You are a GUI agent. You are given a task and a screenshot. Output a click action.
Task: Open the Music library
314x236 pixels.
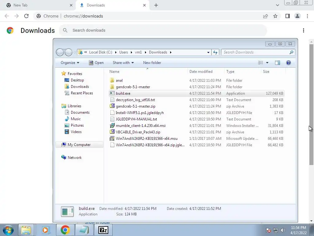(73, 119)
